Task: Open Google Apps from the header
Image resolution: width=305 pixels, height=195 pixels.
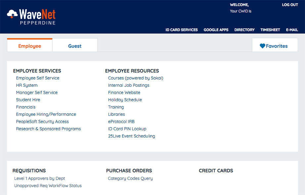Action: [x=216, y=30]
